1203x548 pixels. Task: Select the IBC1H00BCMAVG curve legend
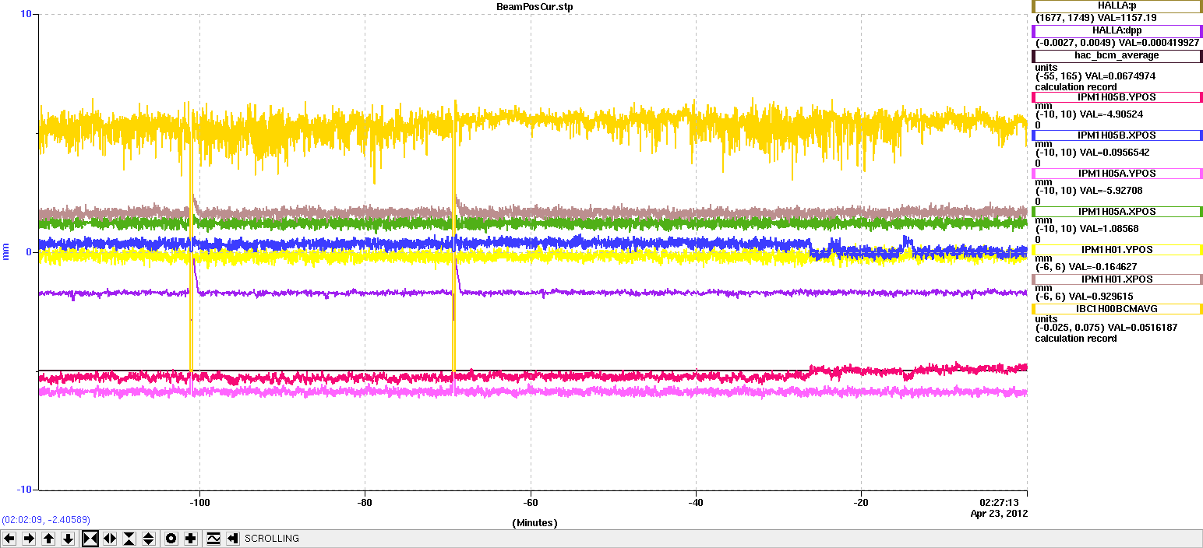1117,309
